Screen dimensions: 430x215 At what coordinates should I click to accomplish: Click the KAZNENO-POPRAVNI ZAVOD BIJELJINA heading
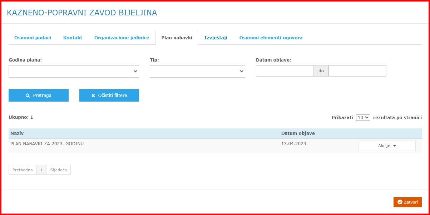click(82, 13)
